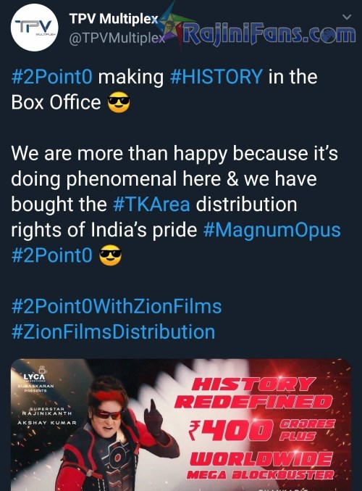Open the #2Point0WithZionFilms hashtag
362x491 pixels.
click(117, 307)
